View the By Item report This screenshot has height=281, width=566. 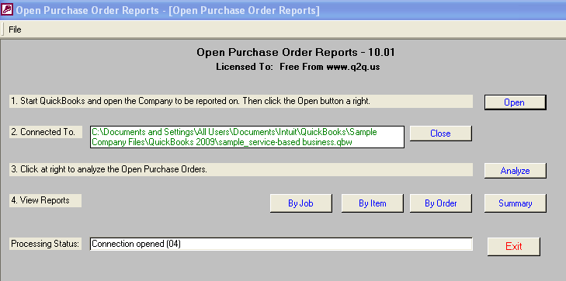pyautogui.click(x=372, y=203)
